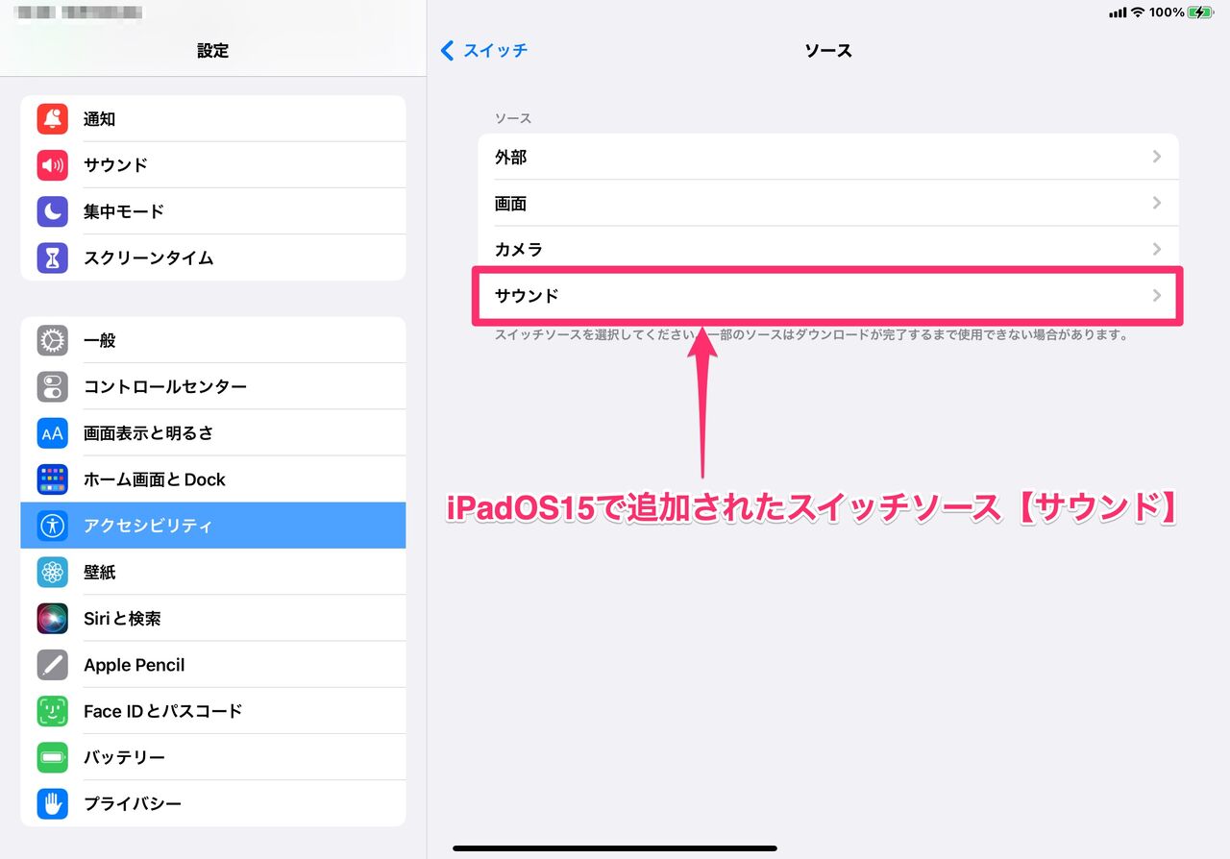
Task: Expand the カメラ source row chevron
Action: click(x=1157, y=249)
